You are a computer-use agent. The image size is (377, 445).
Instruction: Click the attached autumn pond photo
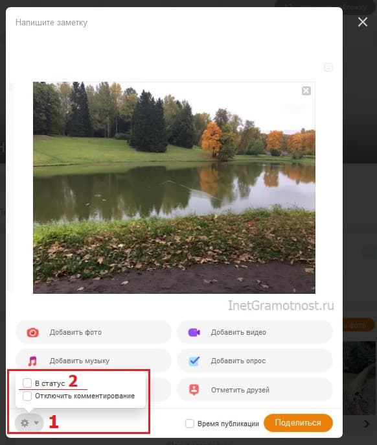point(174,187)
